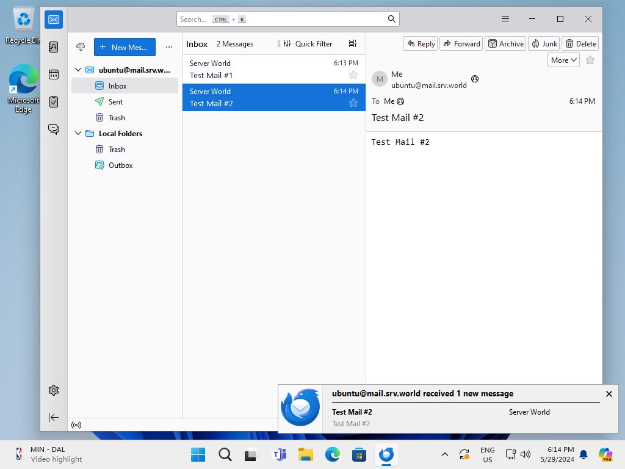Viewport: 625px width, 469px height.
Task: Open Thunderbird Settings gear icon
Action: [x=54, y=390]
